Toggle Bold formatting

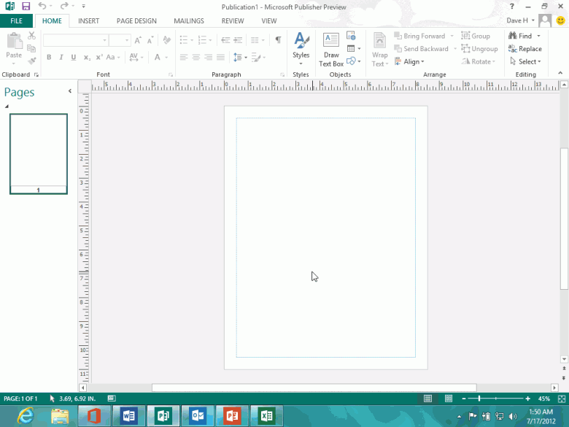click(49, 58)
